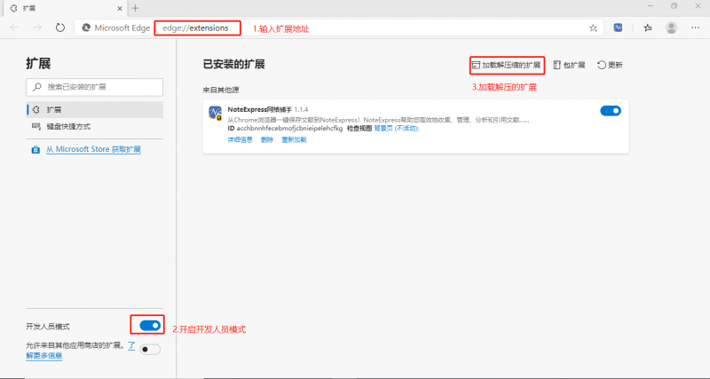
Task: Click the 已安装的扩展 heading
Action: (x=233, y=64)
